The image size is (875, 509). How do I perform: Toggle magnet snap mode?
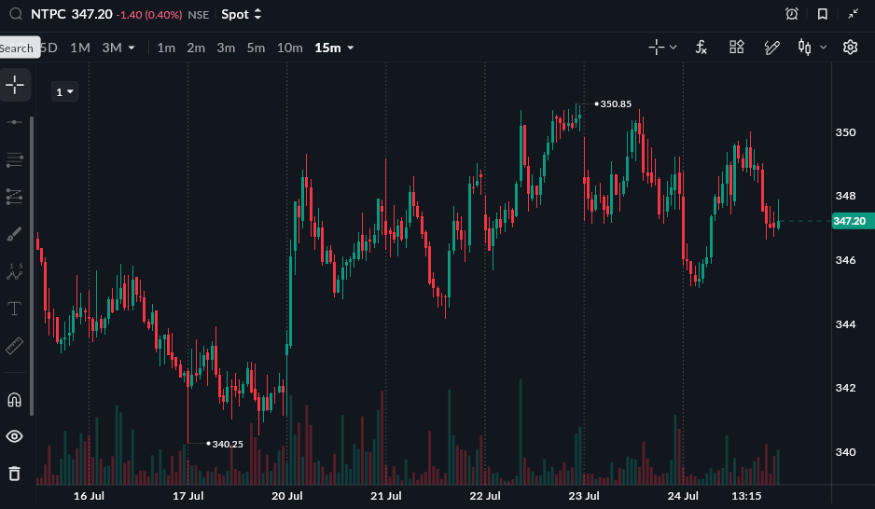[x=15, y=400]
